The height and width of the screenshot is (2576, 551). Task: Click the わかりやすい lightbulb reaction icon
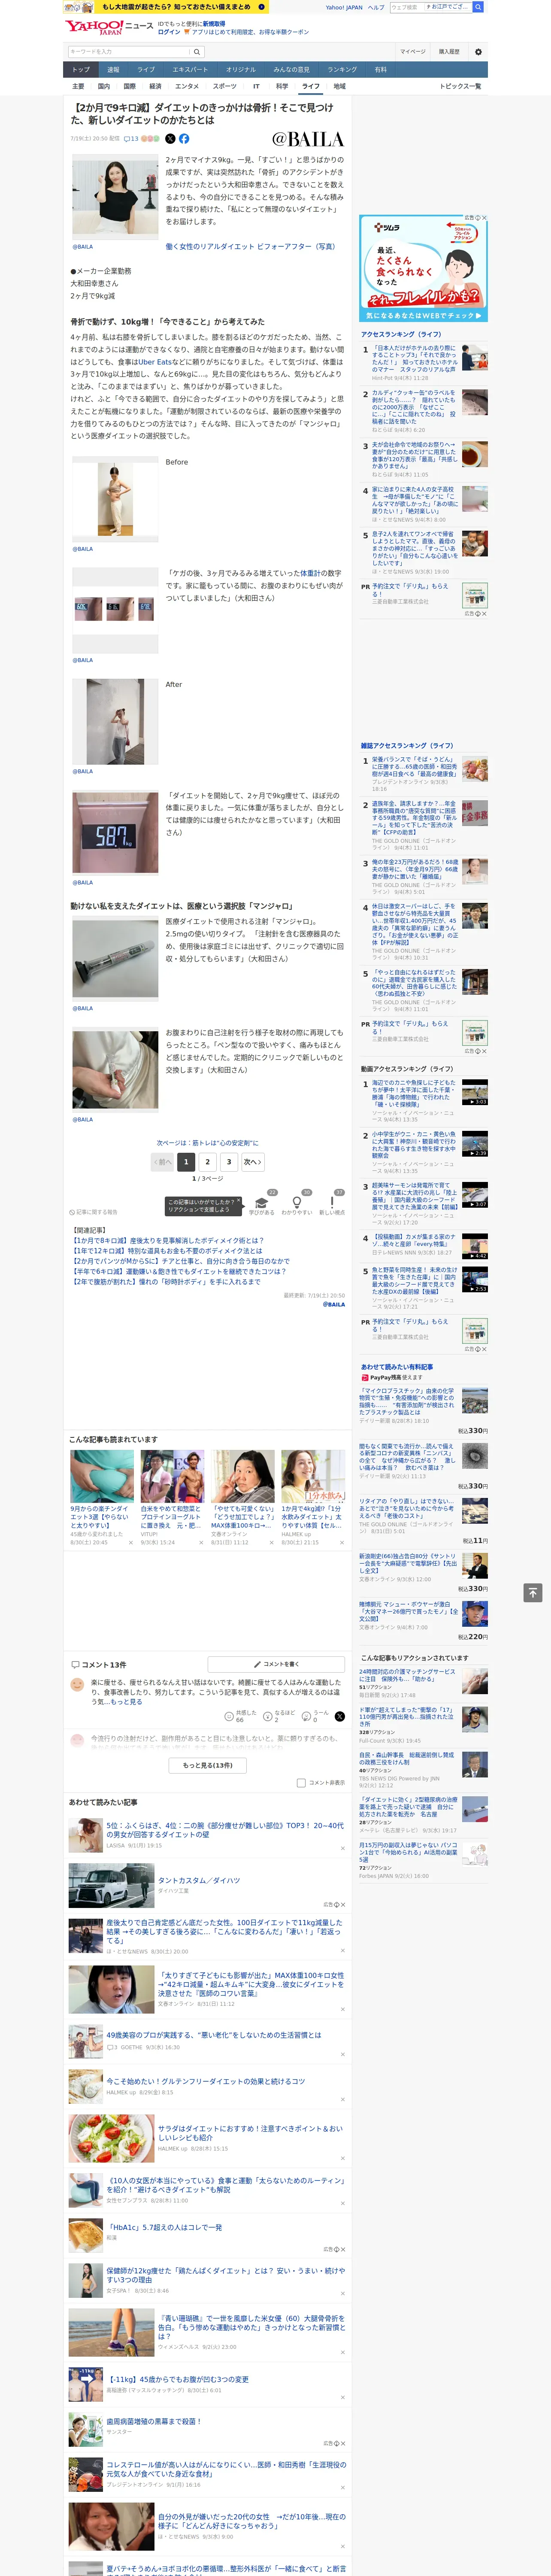[x=296, y=1202]
